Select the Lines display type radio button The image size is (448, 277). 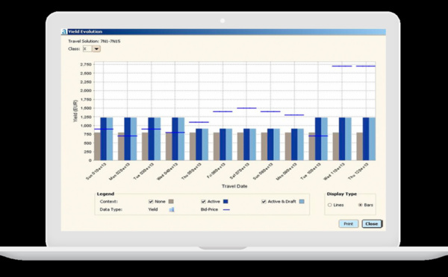(x=330, y=205)
